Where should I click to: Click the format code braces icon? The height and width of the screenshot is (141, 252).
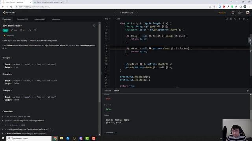click(231, 19)
